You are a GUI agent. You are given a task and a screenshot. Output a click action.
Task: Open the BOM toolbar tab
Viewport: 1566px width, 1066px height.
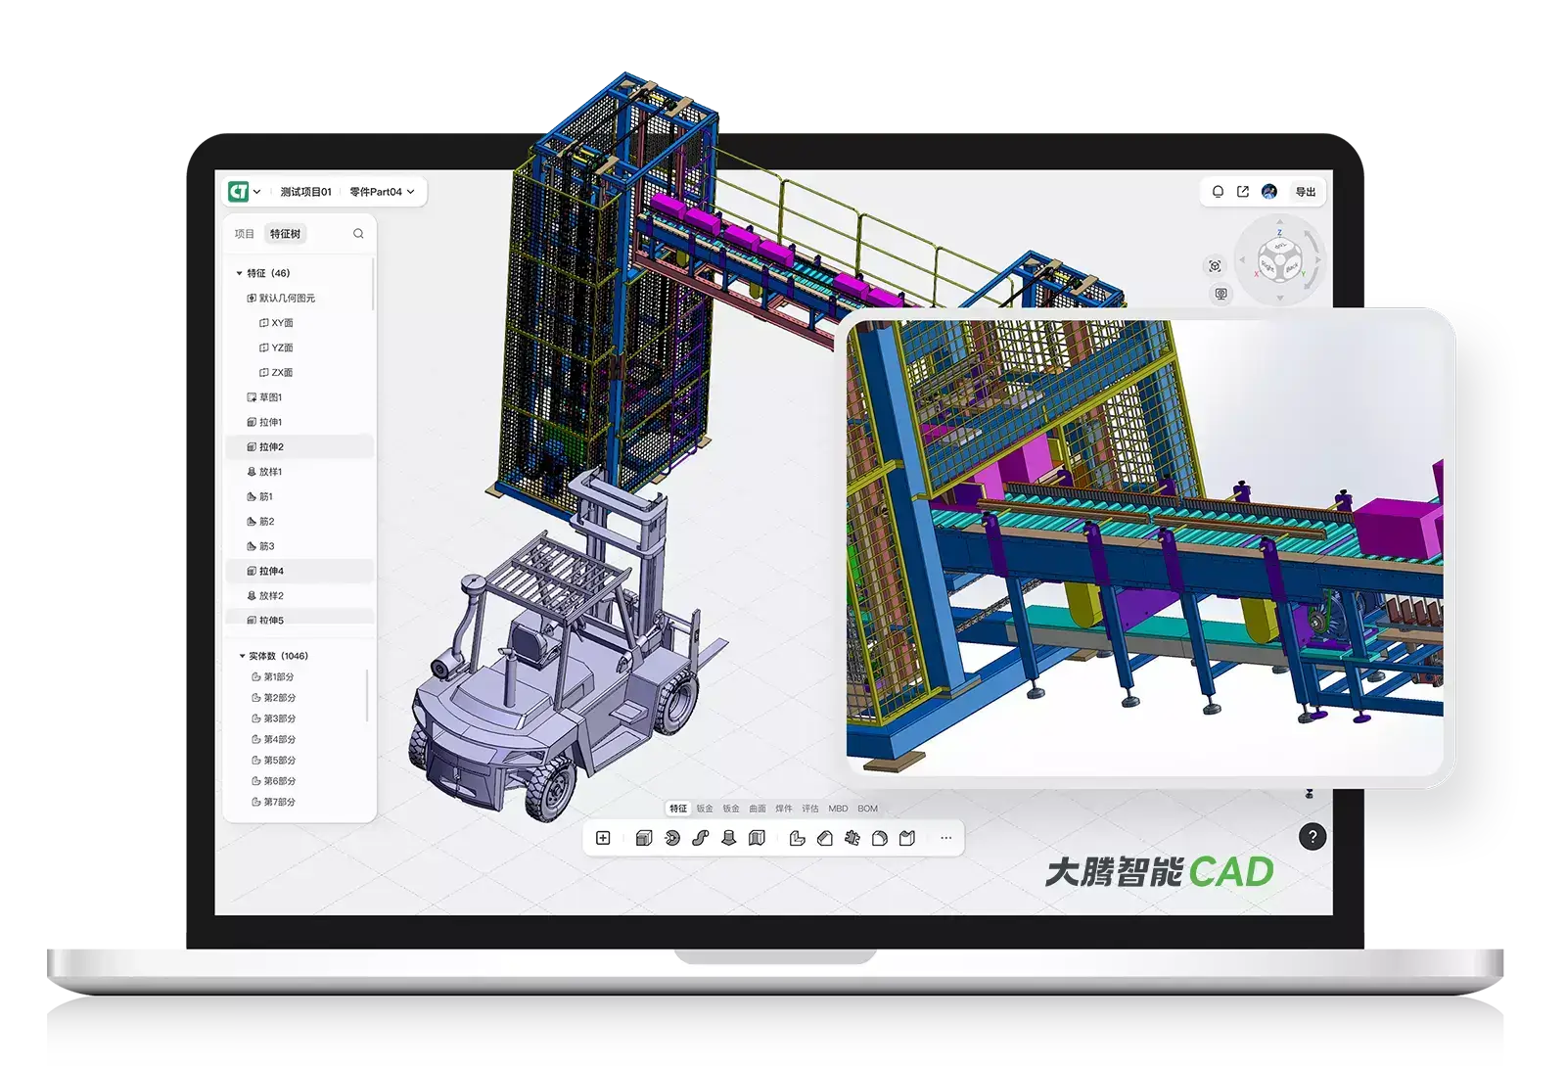pyautogui.click(x=867, y=809)
